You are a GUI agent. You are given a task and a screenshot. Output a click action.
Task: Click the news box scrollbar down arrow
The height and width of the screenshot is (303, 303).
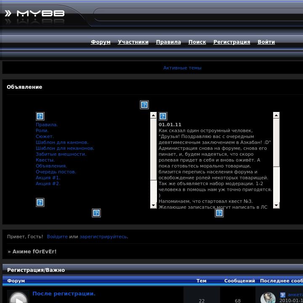pyautogui.click(x=276, y=205)
